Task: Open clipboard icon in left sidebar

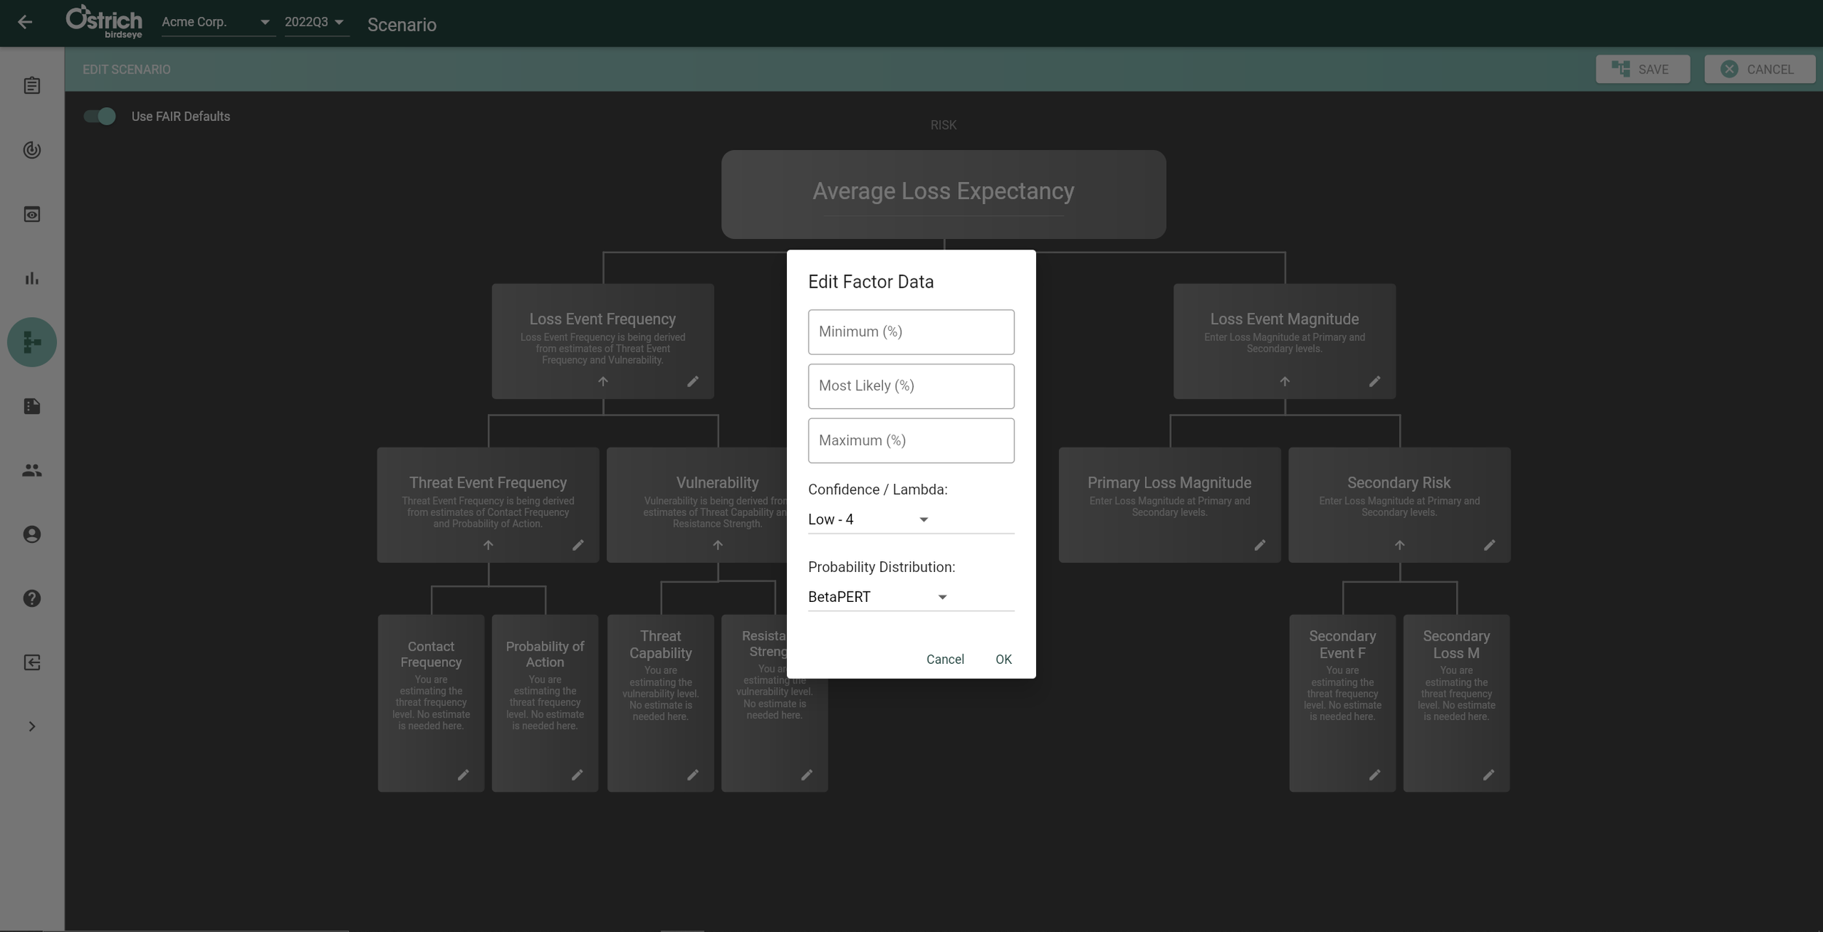Action: click(x=32, y=86)
